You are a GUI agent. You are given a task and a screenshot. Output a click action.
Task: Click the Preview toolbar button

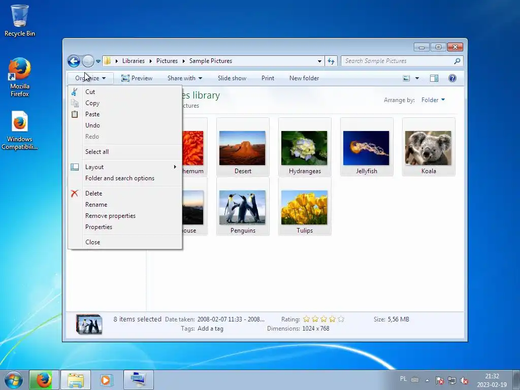pos(137,78)
